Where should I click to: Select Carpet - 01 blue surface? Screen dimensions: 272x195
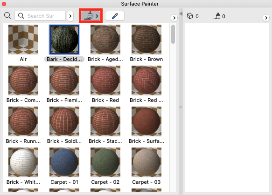point(64,162)
